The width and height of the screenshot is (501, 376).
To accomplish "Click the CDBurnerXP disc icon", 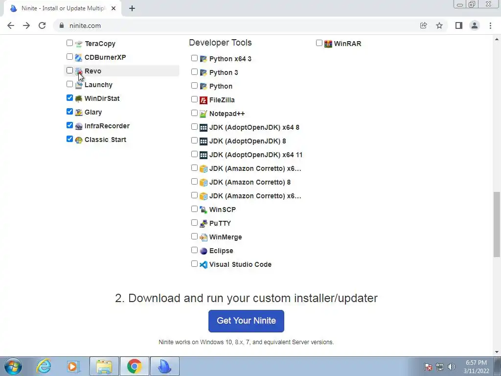I will tap(79, 58).
